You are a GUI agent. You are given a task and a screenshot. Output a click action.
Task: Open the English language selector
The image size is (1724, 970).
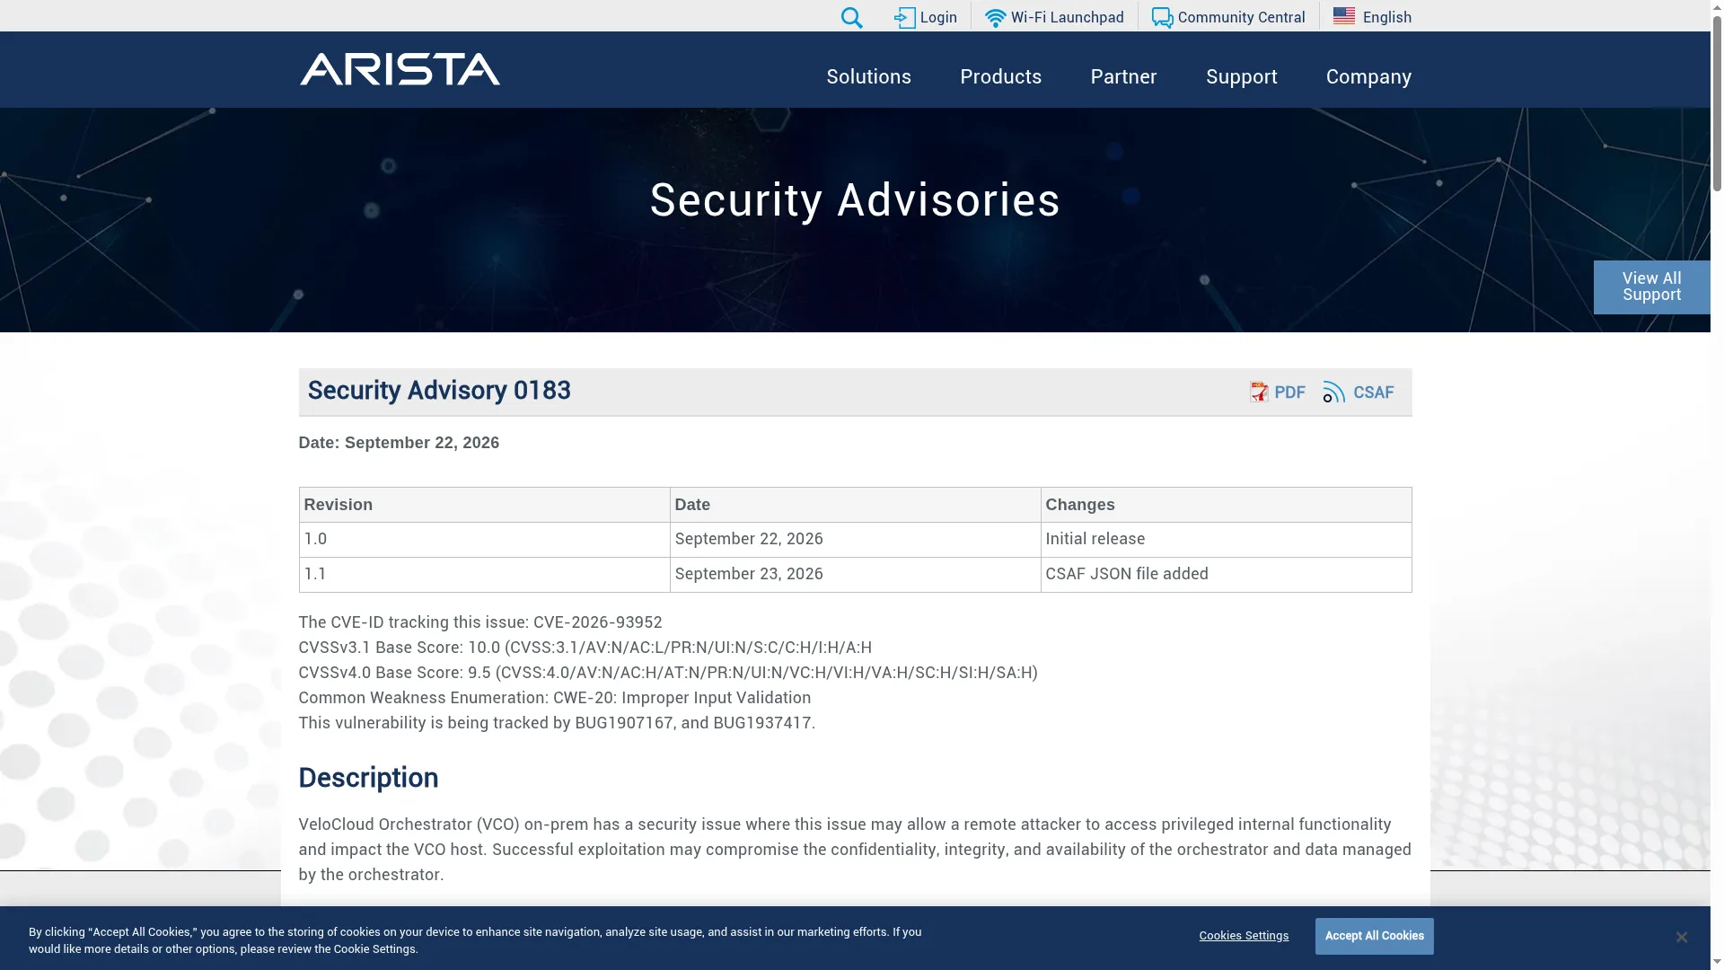point(1386,17)
